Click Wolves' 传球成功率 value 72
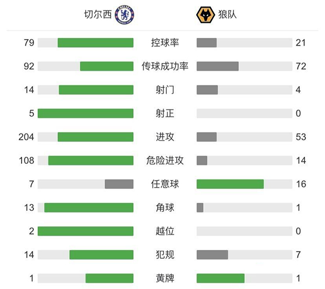Viewport: 325px width, 289px height. (x=301, y=66)
